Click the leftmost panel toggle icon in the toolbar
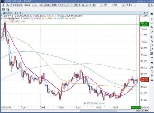The width and height of the screenshot is (154, 113). [x=3, y=5]
